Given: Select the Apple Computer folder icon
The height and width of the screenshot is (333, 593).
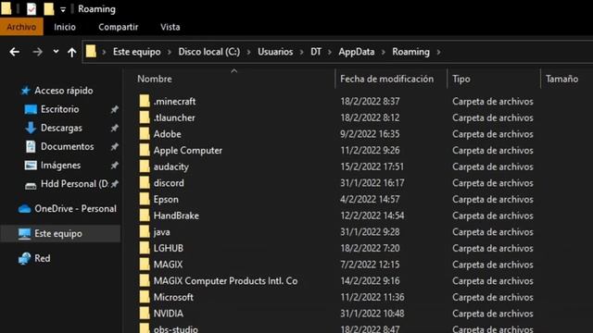Looking at the screenshot, I should [145, 150].
